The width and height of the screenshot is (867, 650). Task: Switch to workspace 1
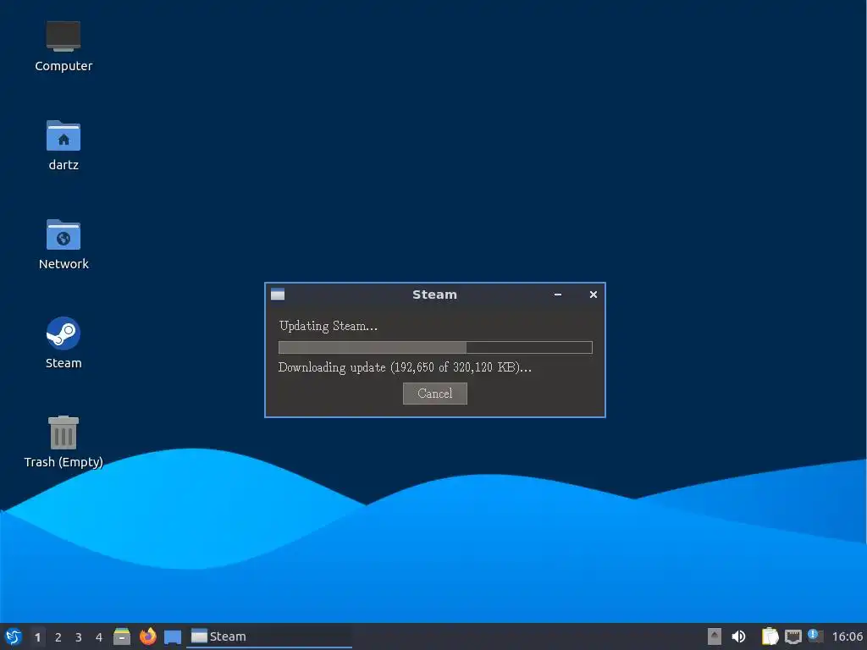point(37,637)
